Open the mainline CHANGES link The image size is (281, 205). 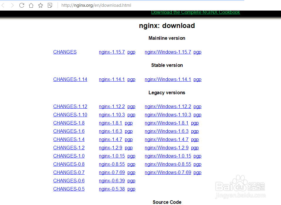coord(65,52)
